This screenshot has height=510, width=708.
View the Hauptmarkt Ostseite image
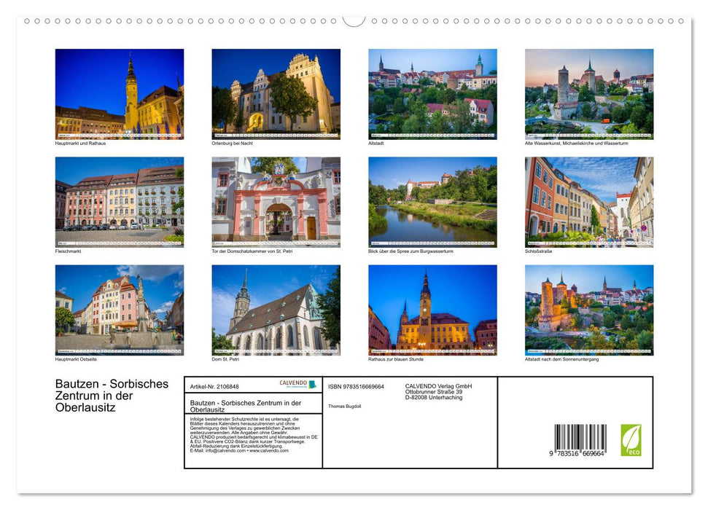[119, 310]
